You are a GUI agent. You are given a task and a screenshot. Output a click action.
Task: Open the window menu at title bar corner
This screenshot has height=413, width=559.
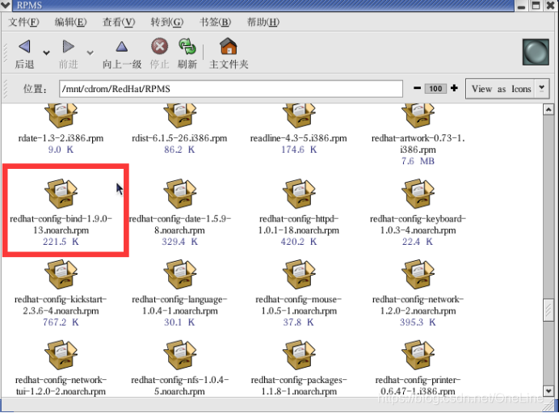6,5
